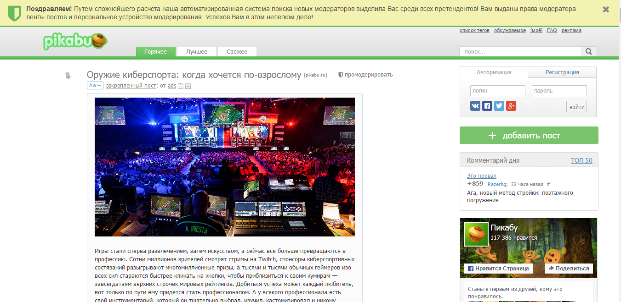Viewport: 621px width, 302px height.
Task: Open the Это провал comment link
Action: [482, 176]
